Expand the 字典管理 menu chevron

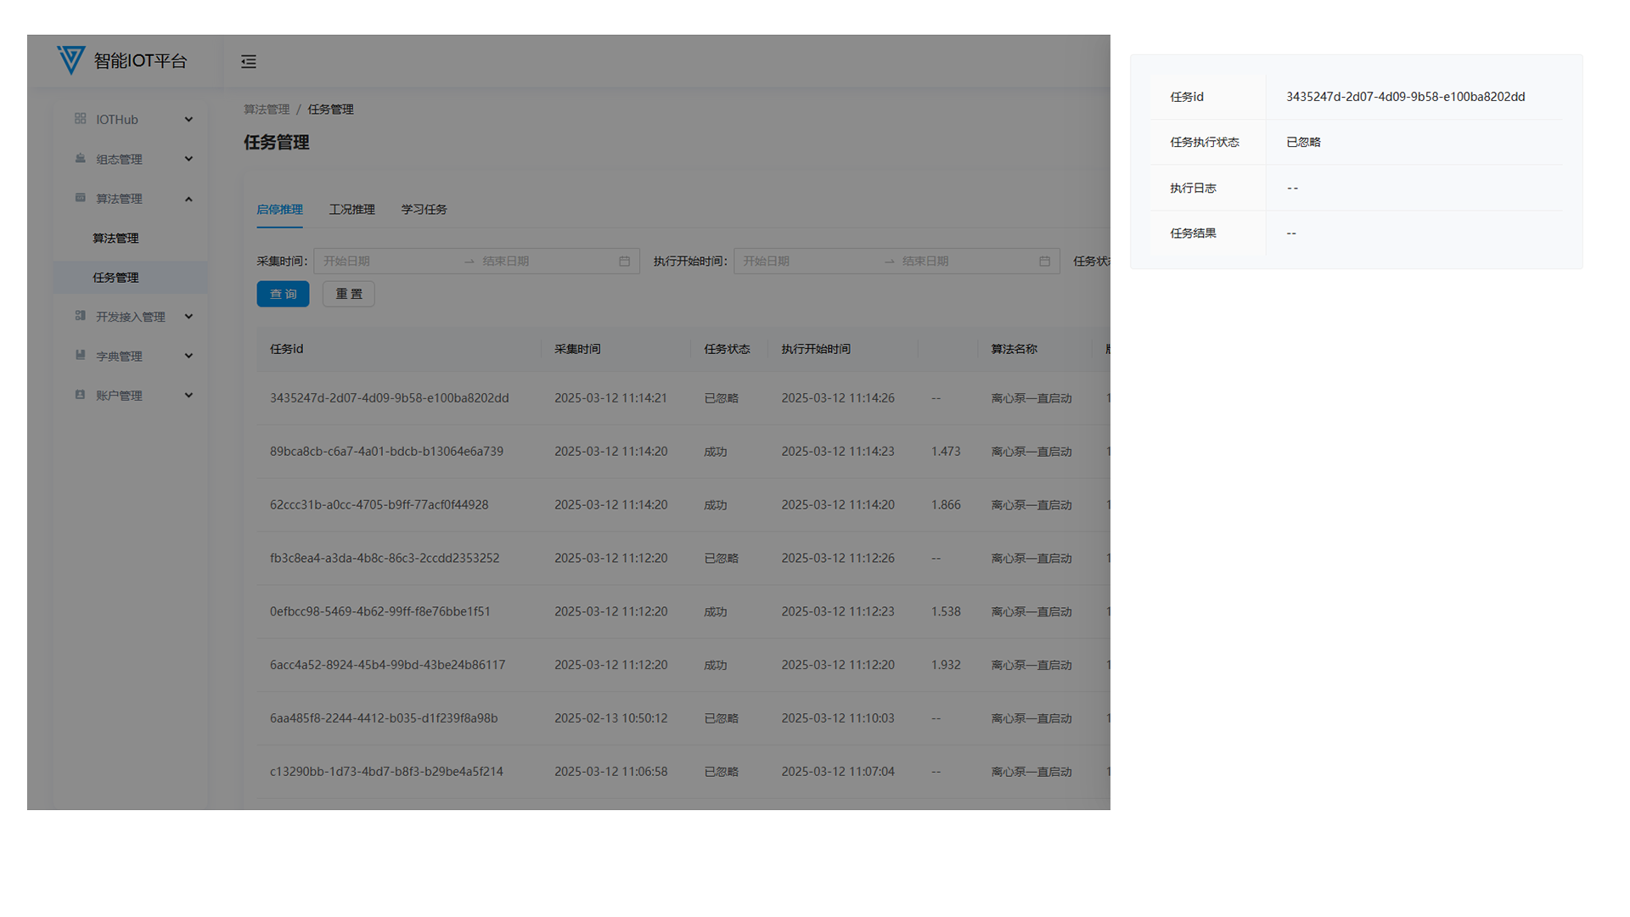pos(188,356)
